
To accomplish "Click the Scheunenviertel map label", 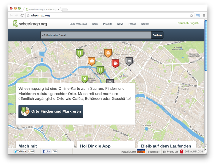I will click(123, 54).
